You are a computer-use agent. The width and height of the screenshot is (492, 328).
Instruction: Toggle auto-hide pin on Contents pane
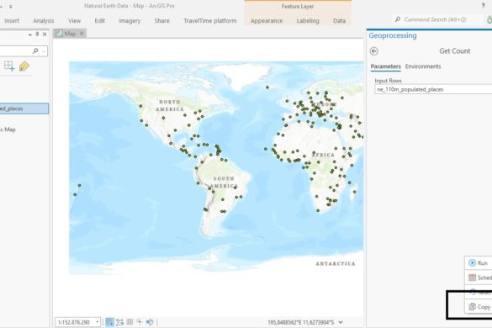(37, 34)
